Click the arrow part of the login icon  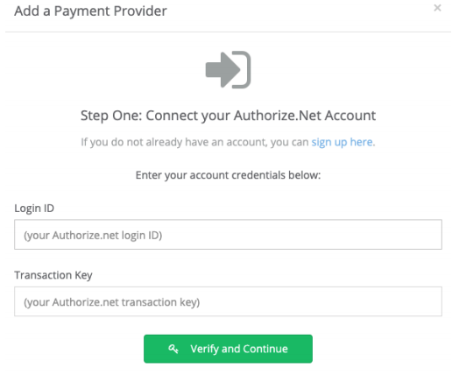coord(222,69)
